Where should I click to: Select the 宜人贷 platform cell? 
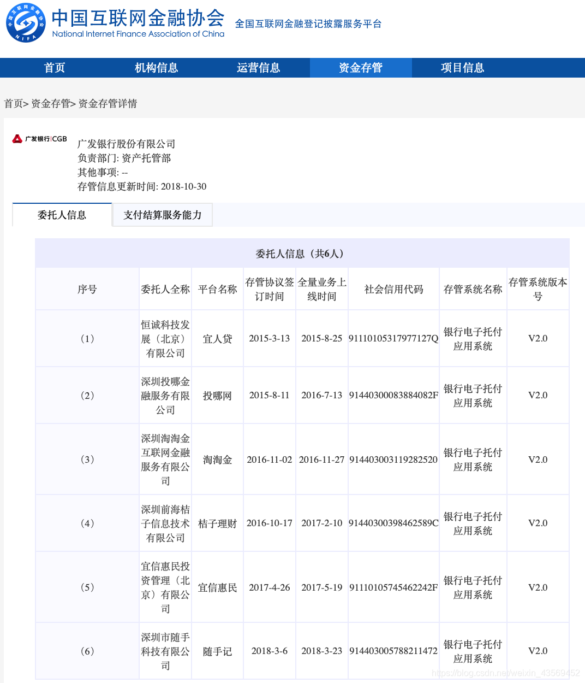218,339
